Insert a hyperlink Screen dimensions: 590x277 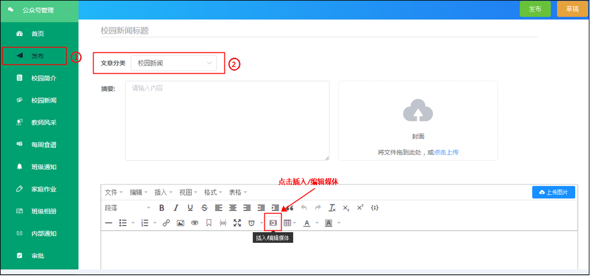point(166,223)
